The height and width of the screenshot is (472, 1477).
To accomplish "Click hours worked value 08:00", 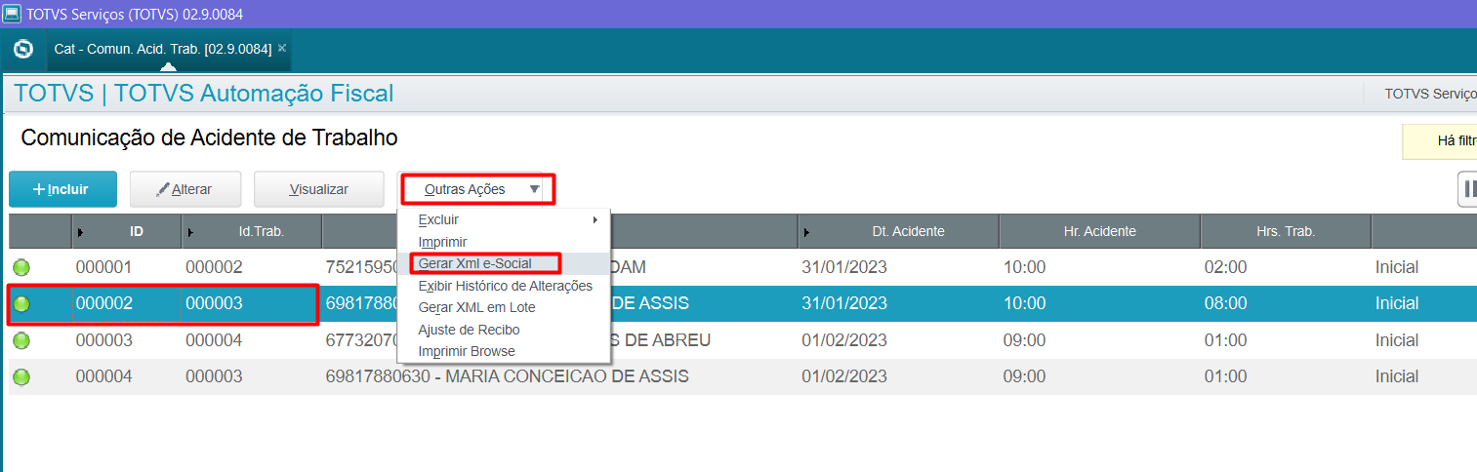I will [x=1225, y=304].
